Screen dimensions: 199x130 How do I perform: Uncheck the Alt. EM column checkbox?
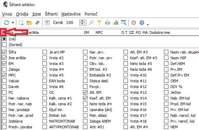[x=85, y=92]
